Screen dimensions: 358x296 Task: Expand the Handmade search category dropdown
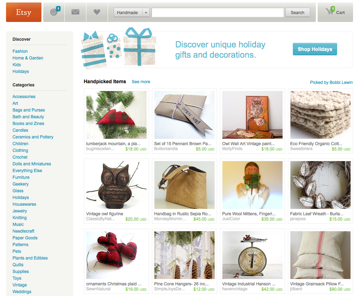(132, 12)
